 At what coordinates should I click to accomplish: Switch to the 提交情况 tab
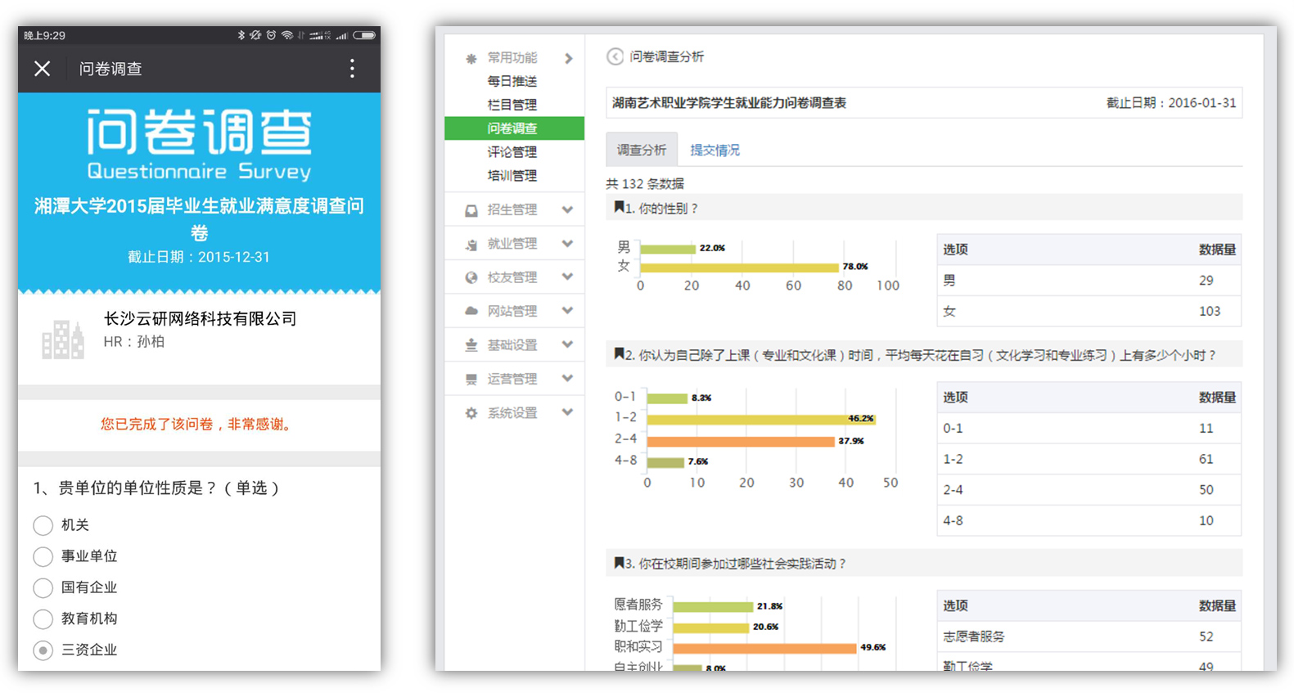tap(715, 150)
